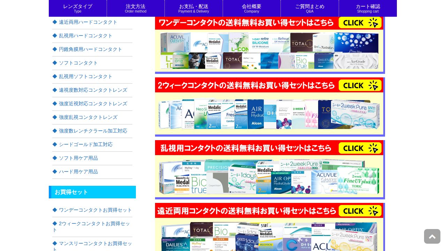Image resolution: width=446 pixels, height=251 pixels.
Task: Click CLICK button on 遠近両用コンタクト banner
Action: click(x=360, y=211)
